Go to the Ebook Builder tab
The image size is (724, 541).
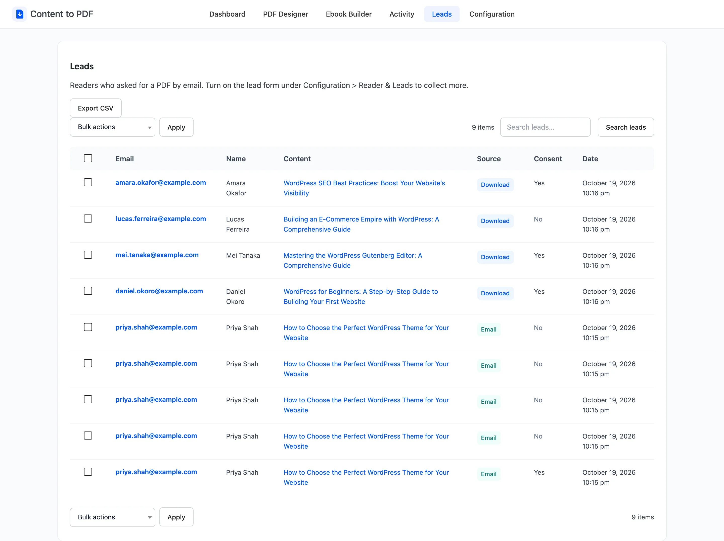(349, 14)
